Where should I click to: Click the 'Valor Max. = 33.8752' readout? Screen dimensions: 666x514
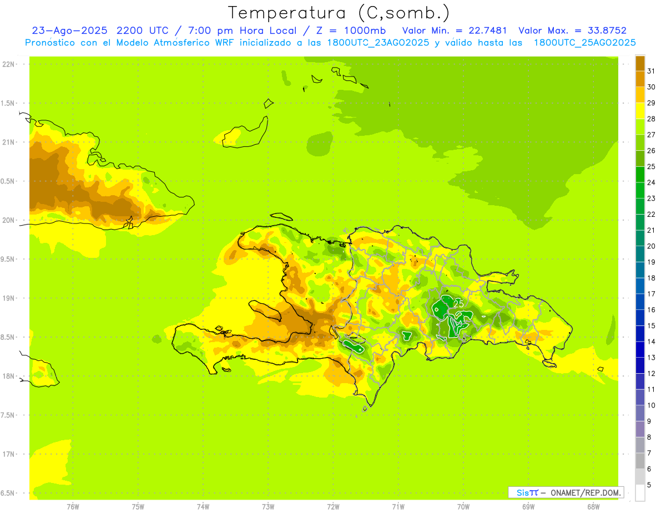(572, 30)
